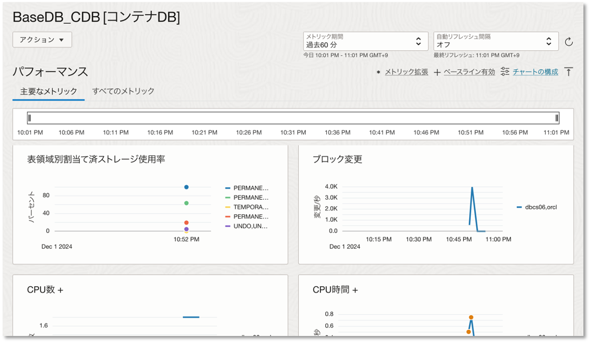
Task: Click the chart configuration sliders icon
Action: (x=505, y=71)
